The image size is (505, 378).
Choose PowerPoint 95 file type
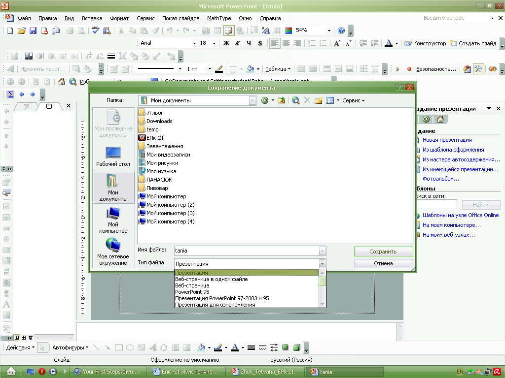(247, 292)
